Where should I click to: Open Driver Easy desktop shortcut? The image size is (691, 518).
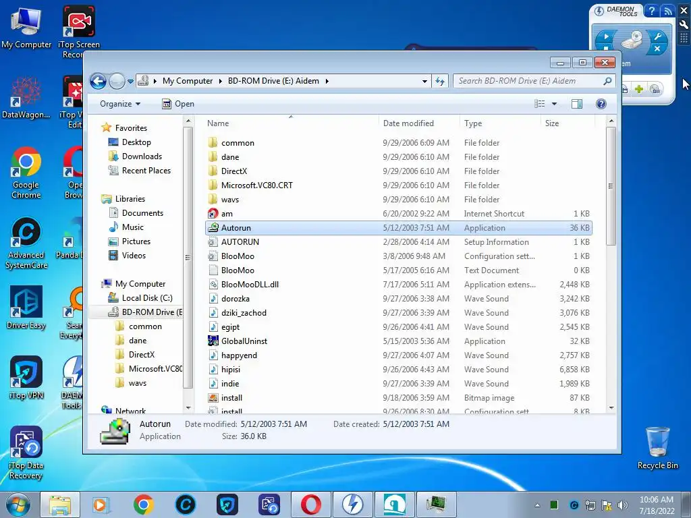tap(26, 308)
